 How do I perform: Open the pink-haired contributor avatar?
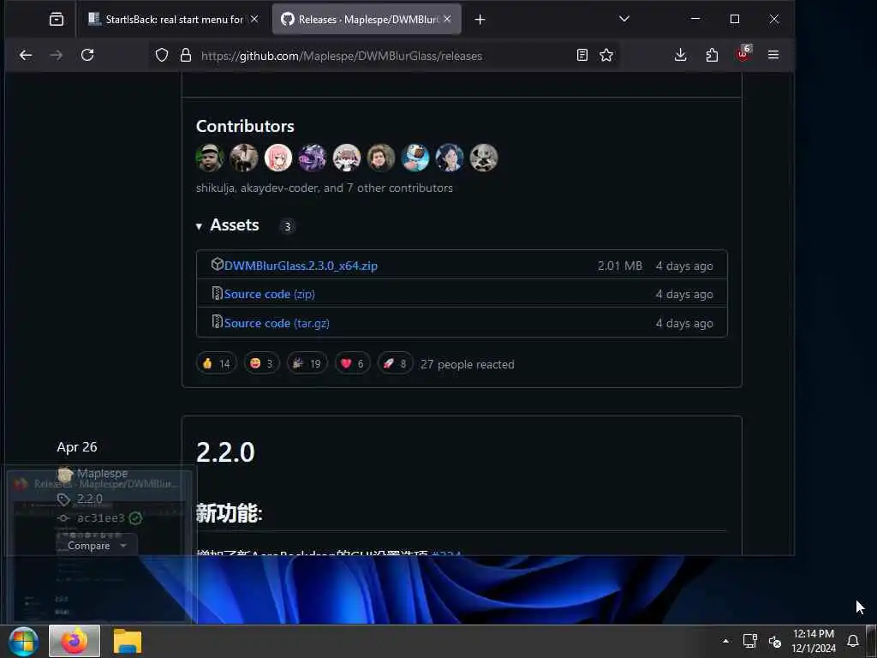(278, 158)
